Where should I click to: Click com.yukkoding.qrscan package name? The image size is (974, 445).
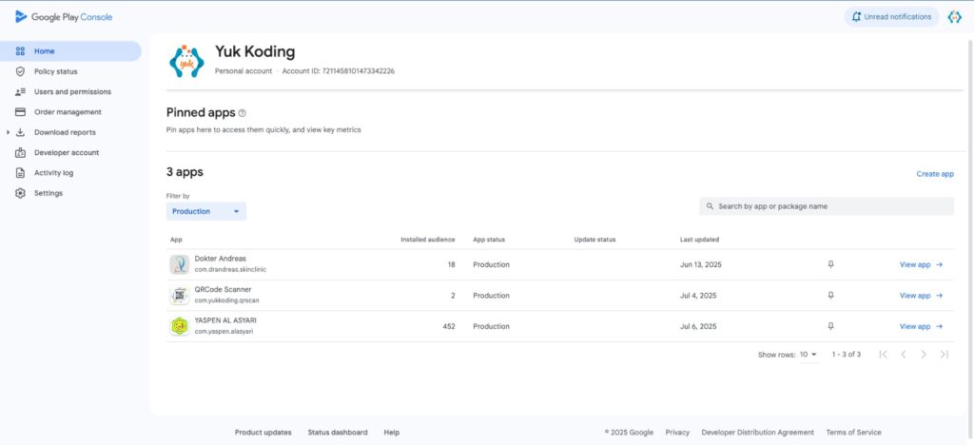pos(226,301)
